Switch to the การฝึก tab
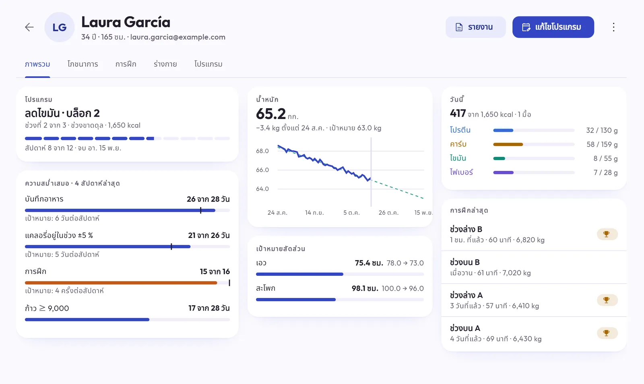 point(126,64)
